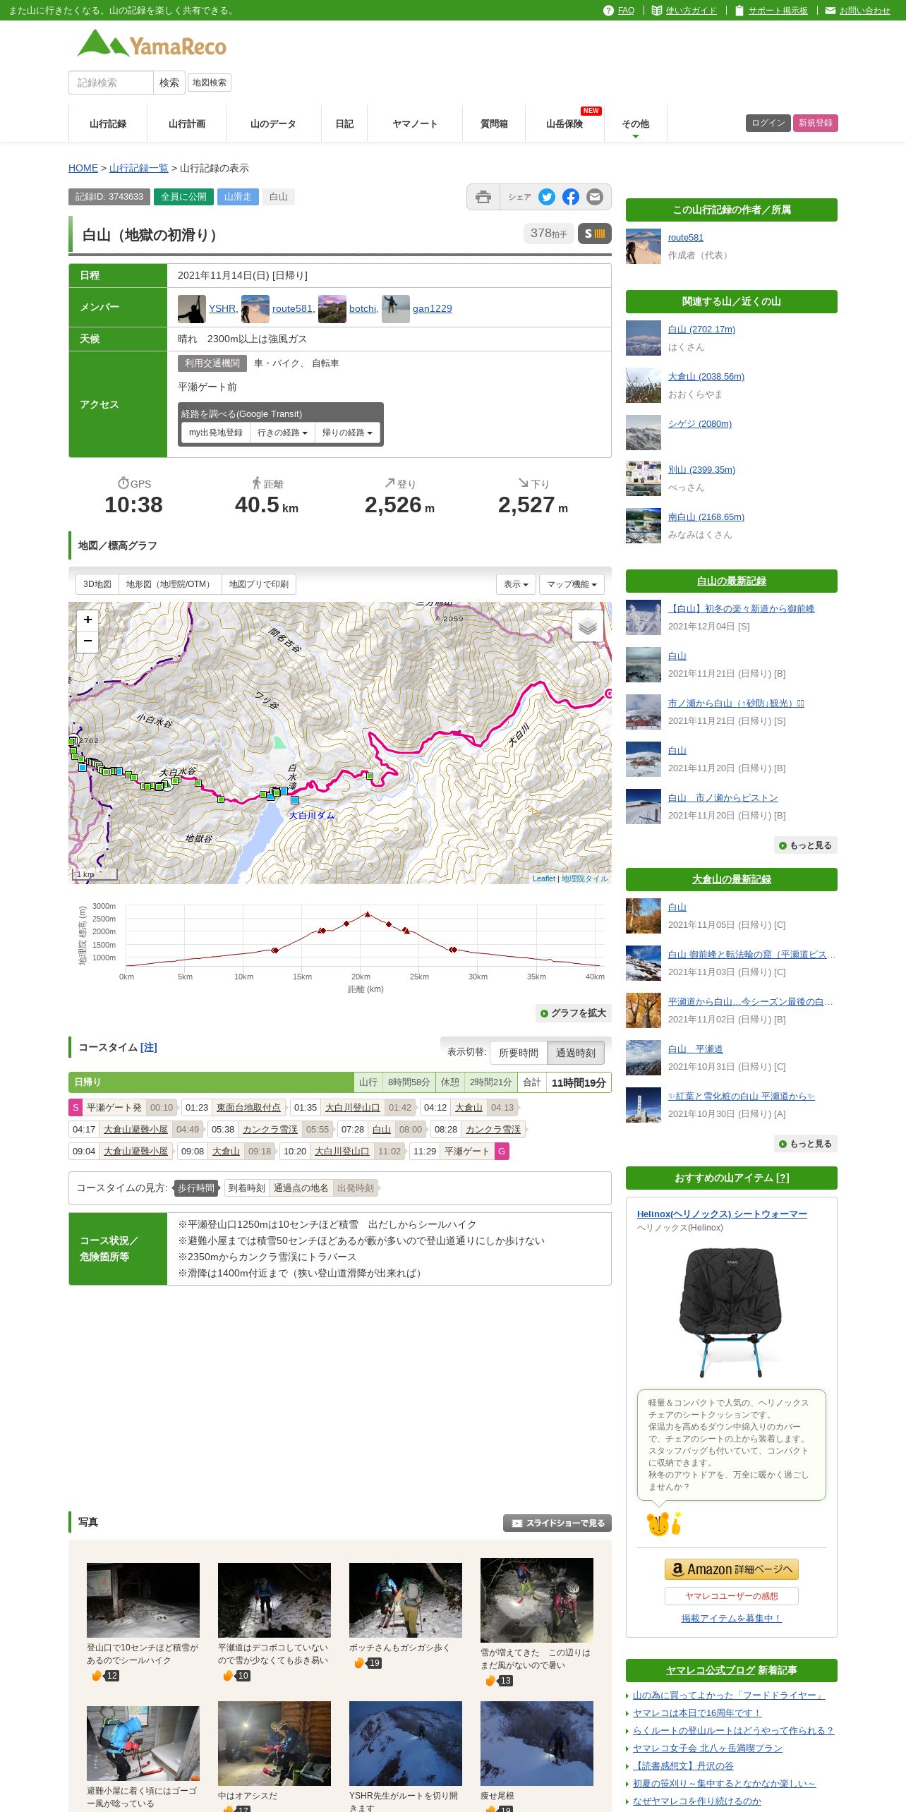Viewport: 906px width, 1812px height.
Task: Share the record on Facebook
Action: [571, 198]
